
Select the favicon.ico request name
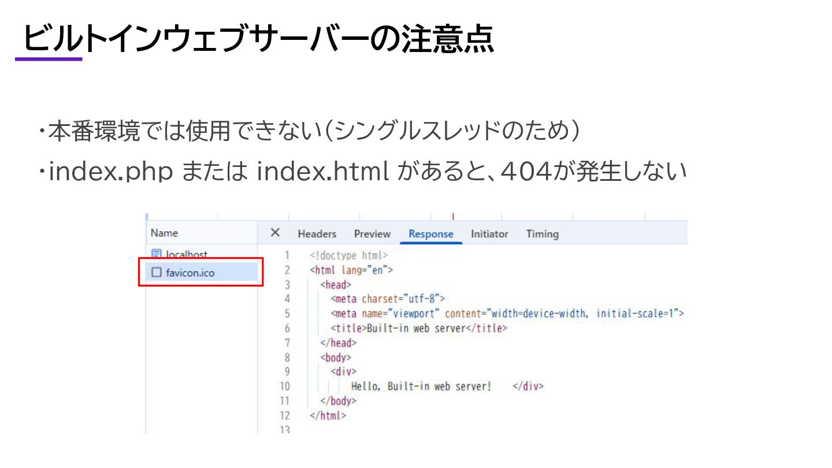190,273
